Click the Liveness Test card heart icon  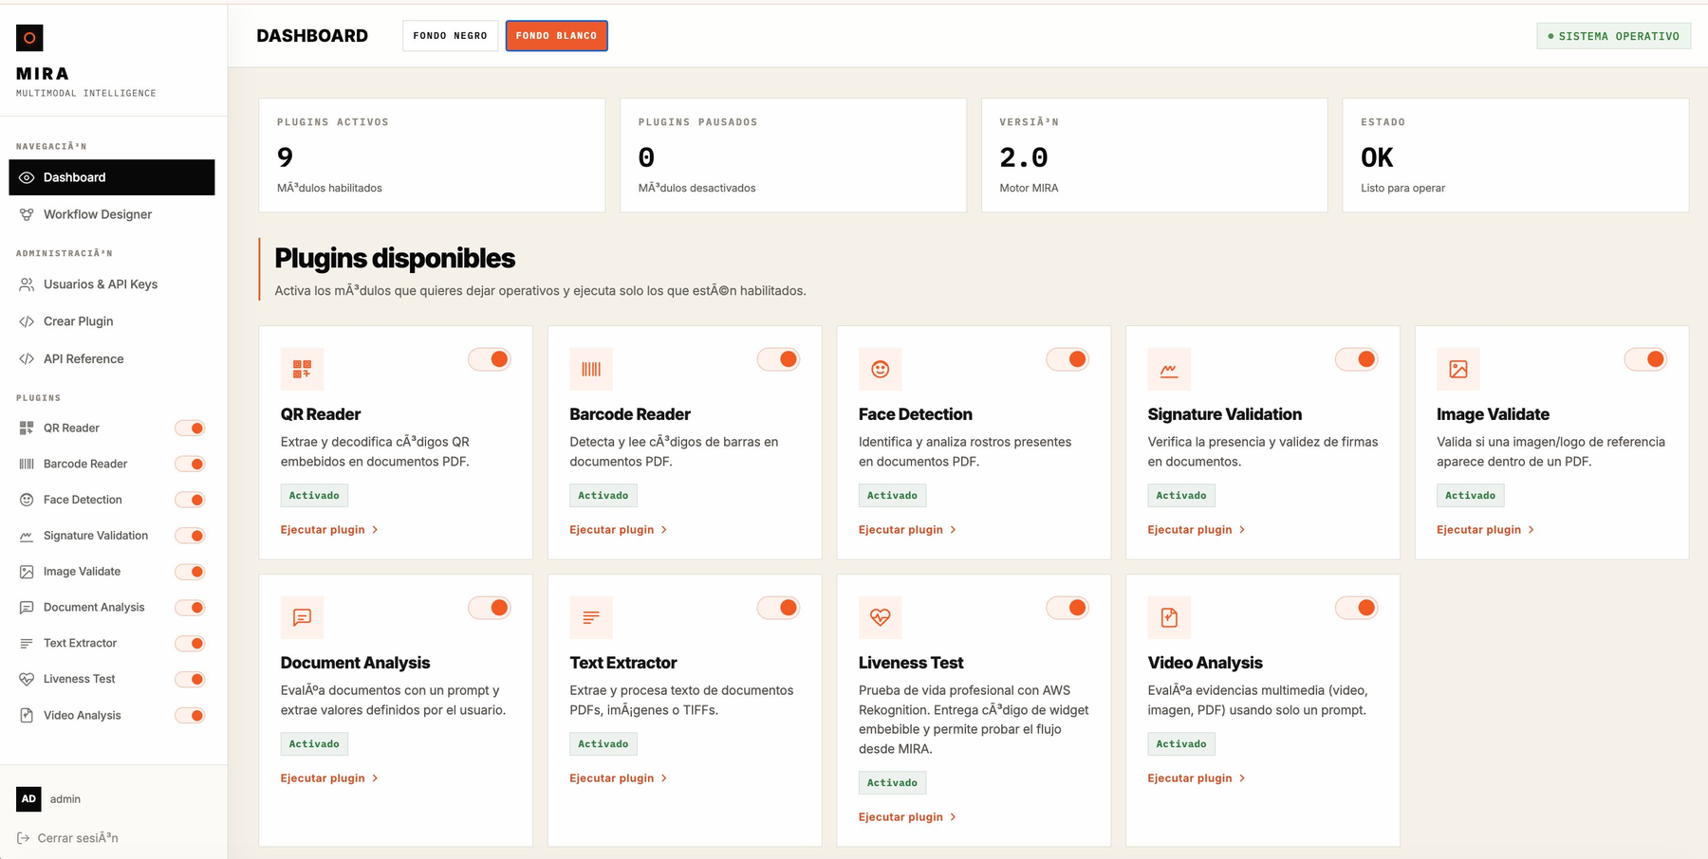click(881, 617)
